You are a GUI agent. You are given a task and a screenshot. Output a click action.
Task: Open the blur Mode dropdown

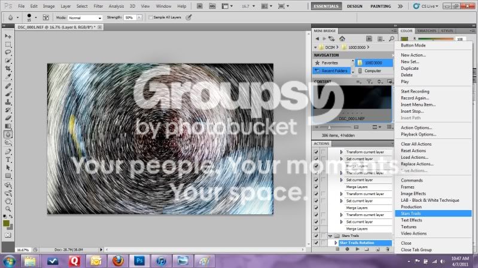point(85,18)
